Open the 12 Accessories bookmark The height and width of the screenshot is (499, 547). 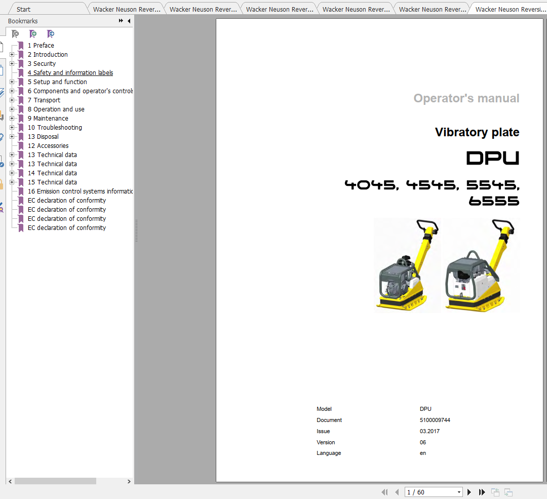click(x=48, y=145)
